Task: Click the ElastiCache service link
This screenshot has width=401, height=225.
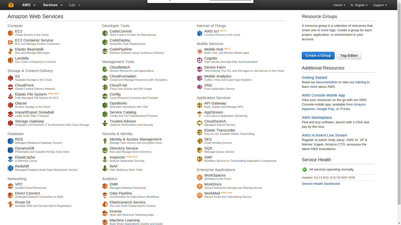Action: click(x=25, y=157)
